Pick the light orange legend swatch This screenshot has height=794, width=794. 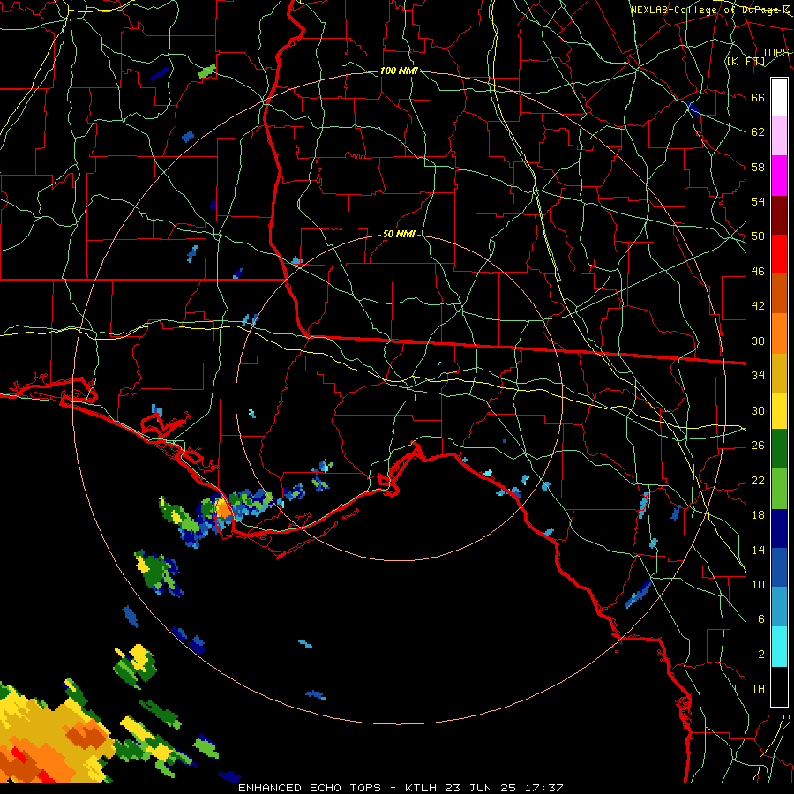[x=779, y=333]
